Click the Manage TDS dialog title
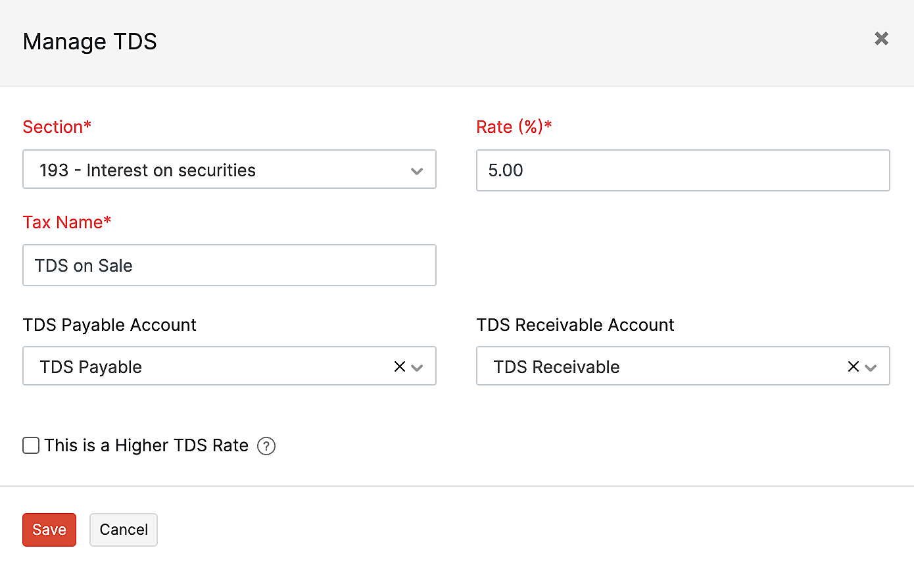 click(89, 41)
